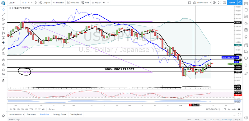
Task: Open the Go to date dialog
Action: (52, 109)
